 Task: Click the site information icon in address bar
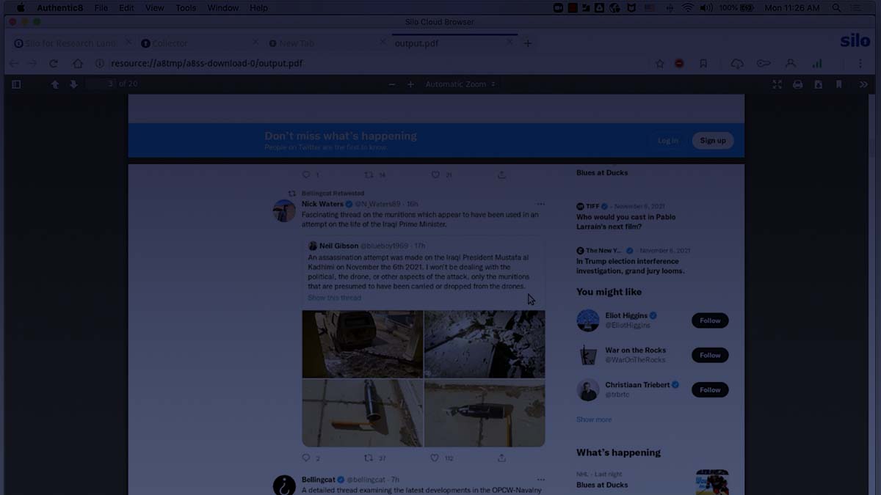coord(100,64)
